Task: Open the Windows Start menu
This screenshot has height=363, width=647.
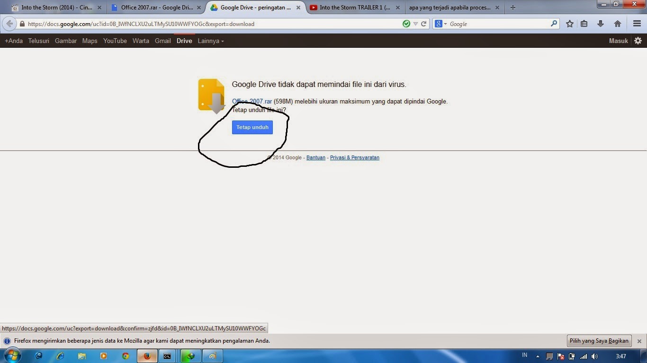Action: coord(12,355)
